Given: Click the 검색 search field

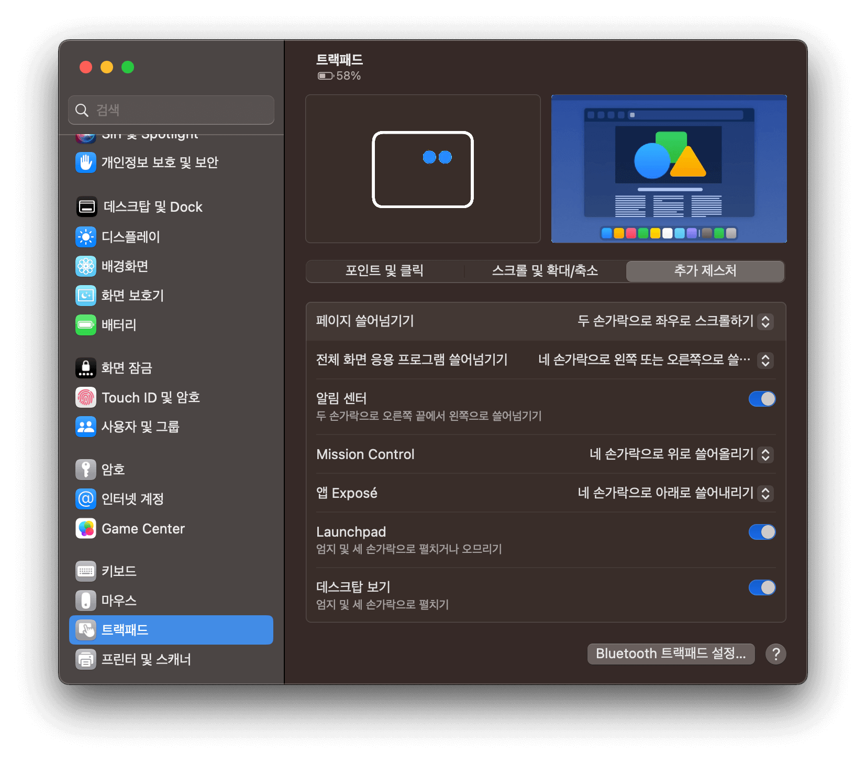Looking at the screenshot, I should click(x=171, y=110).
